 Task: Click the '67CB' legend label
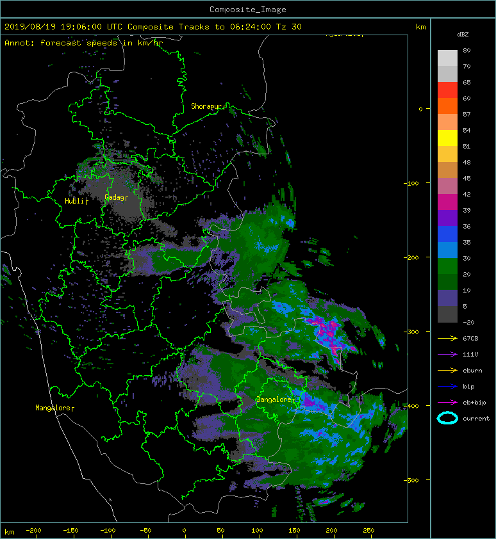(470, 338)
